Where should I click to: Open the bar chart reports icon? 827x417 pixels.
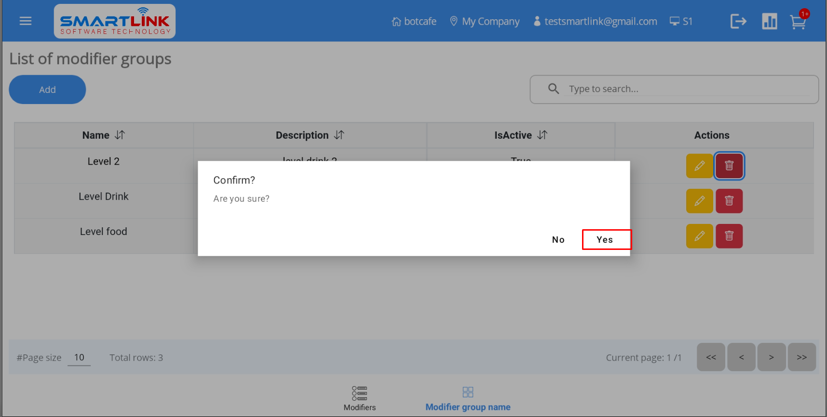point(769,21)
